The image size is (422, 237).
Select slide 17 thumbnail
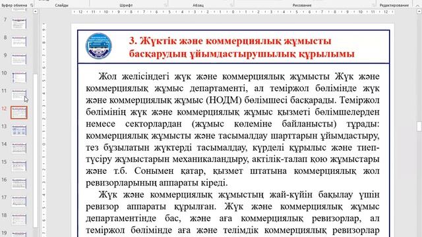(19, 201)
